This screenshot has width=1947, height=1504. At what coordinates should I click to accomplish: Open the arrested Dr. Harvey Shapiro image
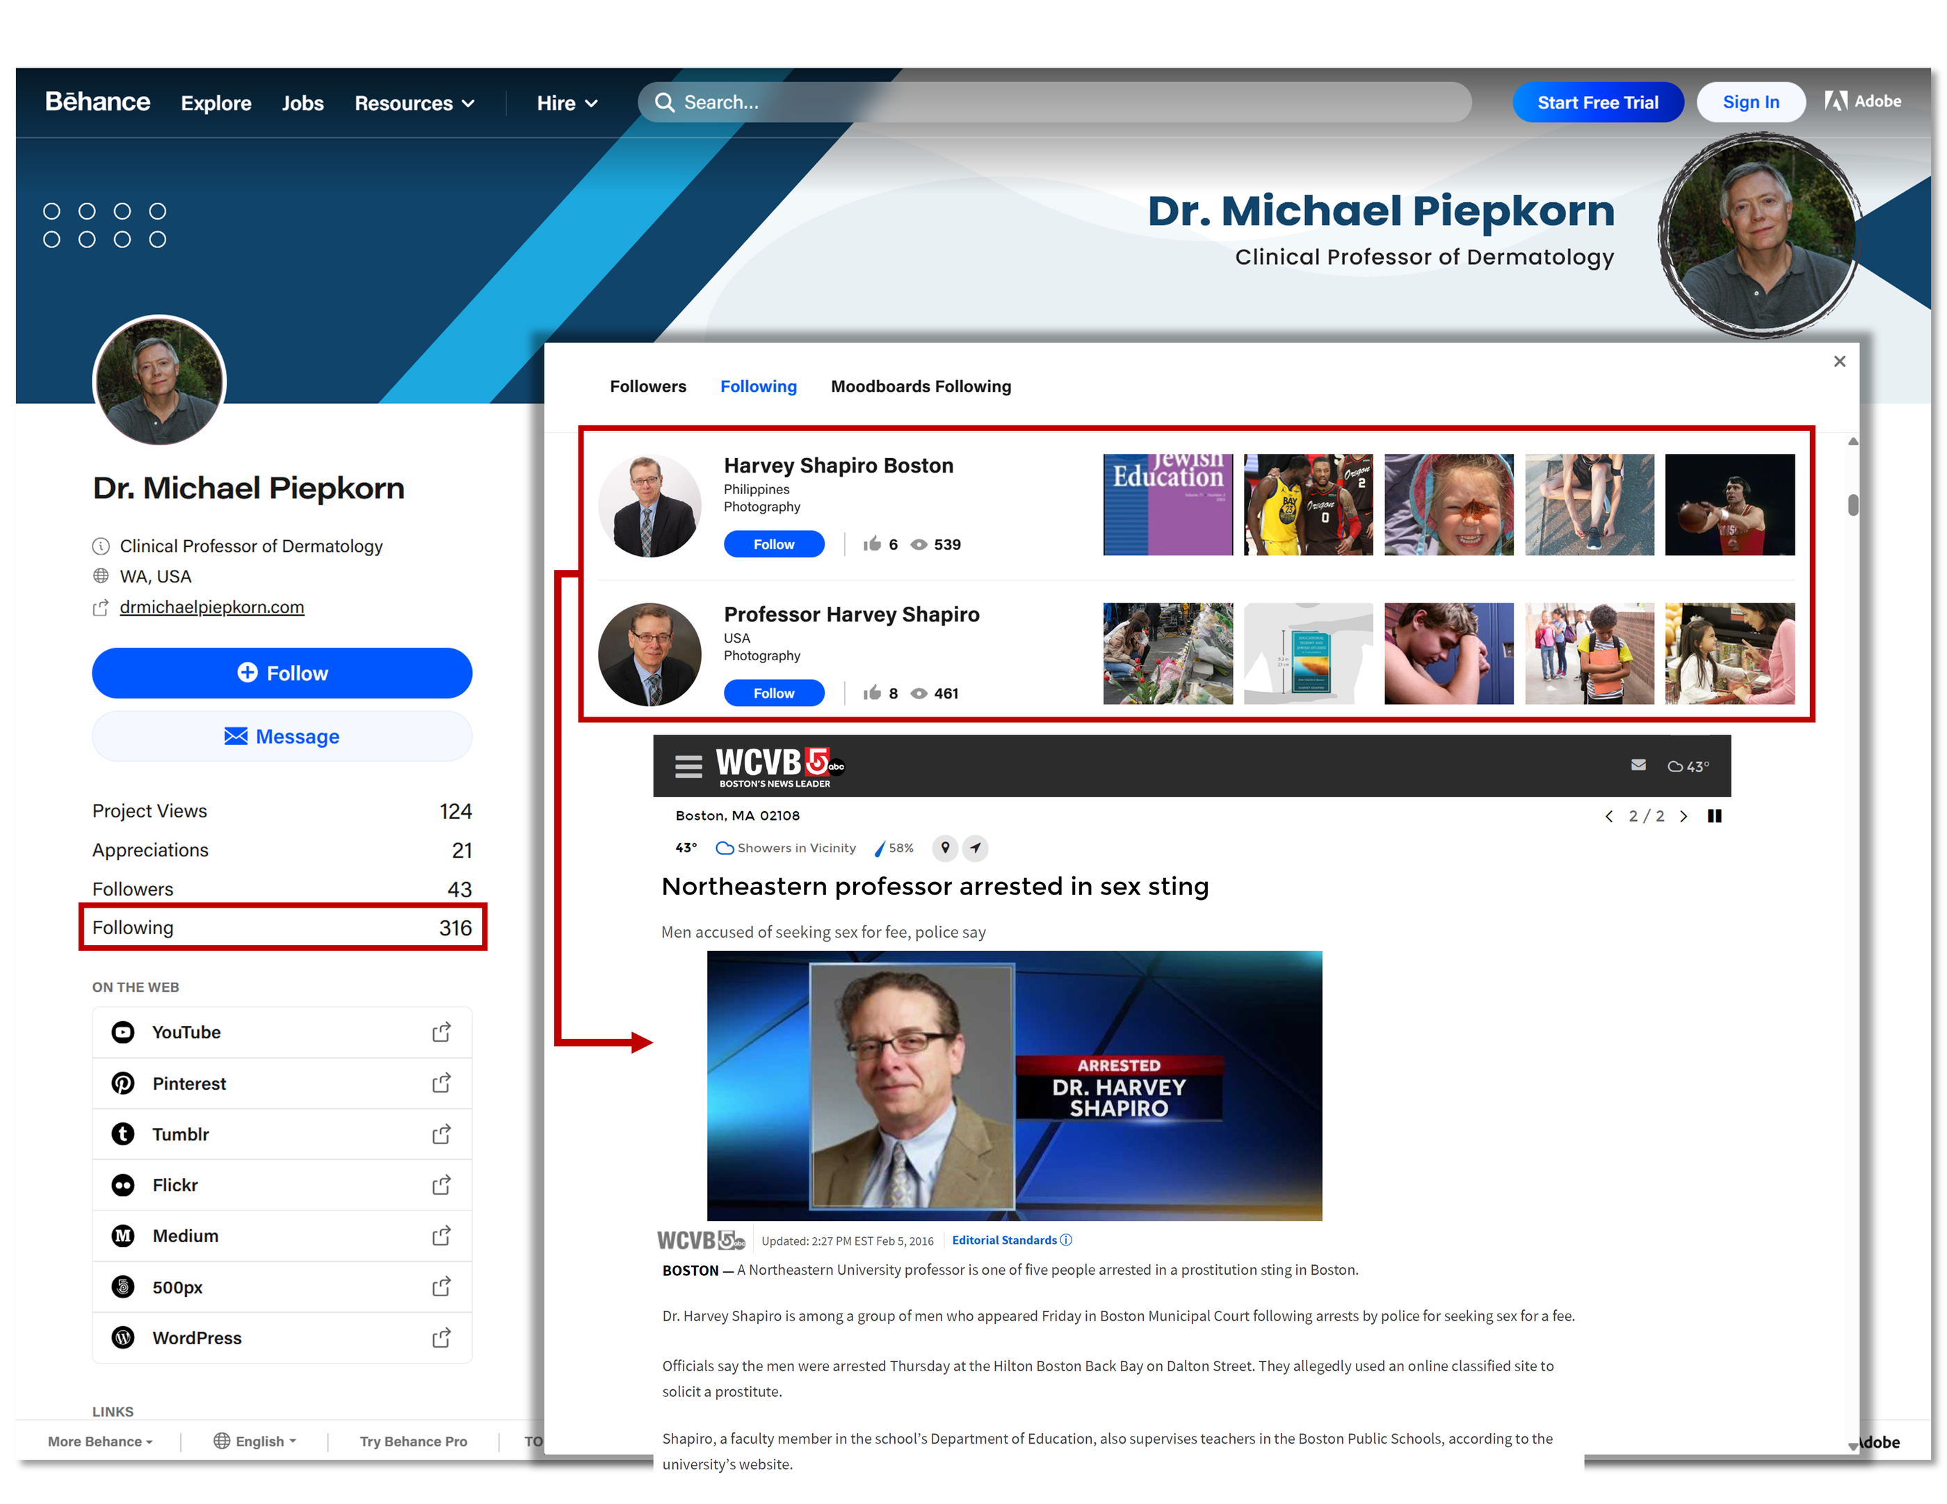(1015, 1086)
